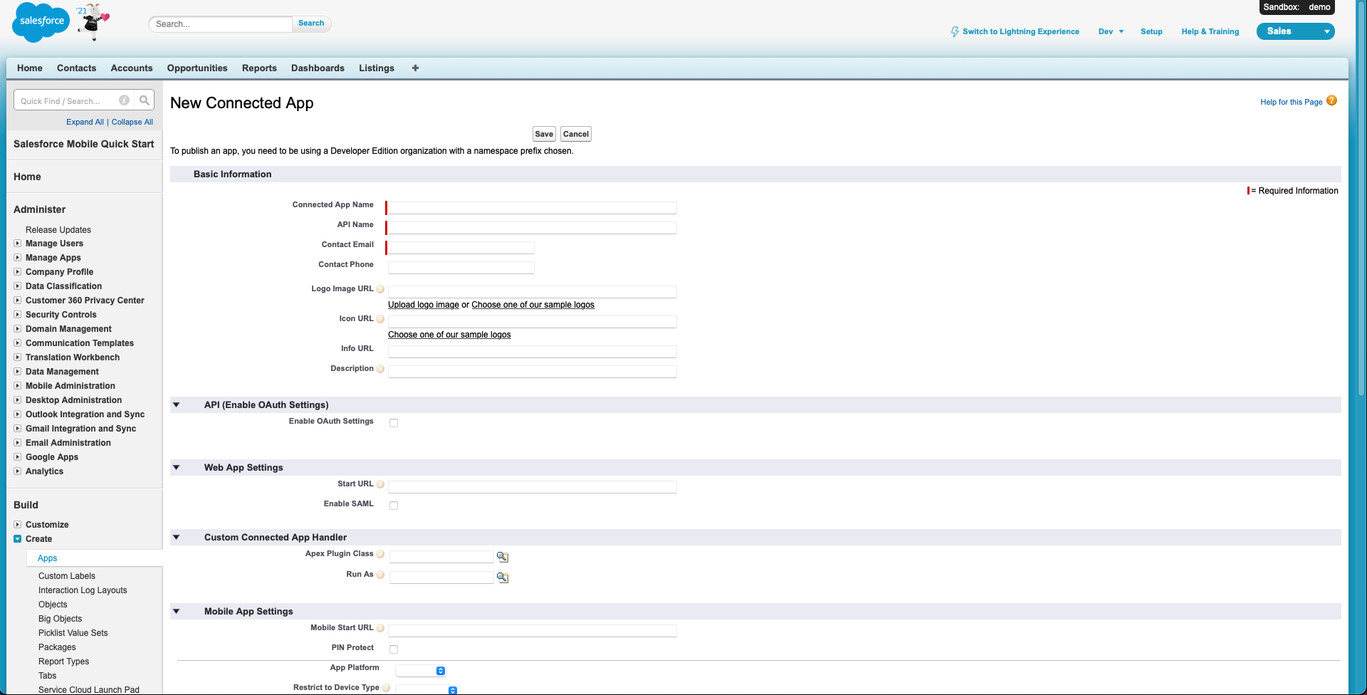Click Upload logo image link
The height and width of the screenshot is (695, 1367).
(x=424, y=305)
